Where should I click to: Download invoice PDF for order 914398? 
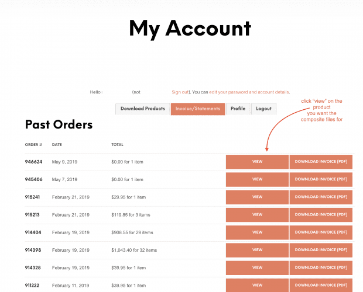click(x=321, y=250)
